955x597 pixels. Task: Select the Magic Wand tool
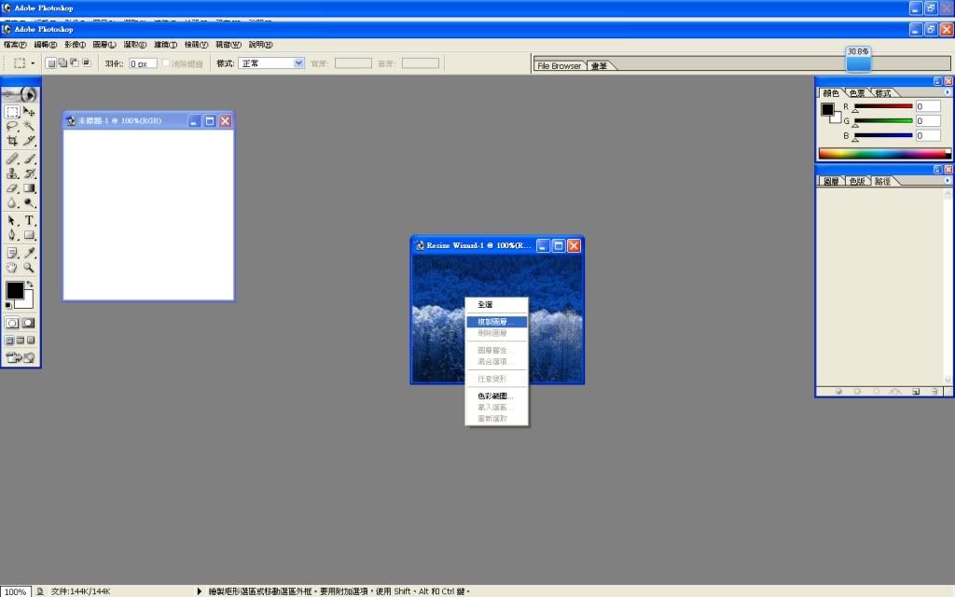point(30,126)
